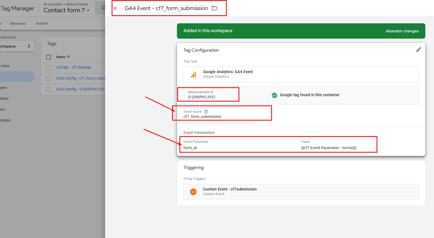The width and height of the screenshot is (434, 238).
Task: Check the GA4 Config - G-QYKPH1JY2 row checkbox
Action: click(48, 90)
